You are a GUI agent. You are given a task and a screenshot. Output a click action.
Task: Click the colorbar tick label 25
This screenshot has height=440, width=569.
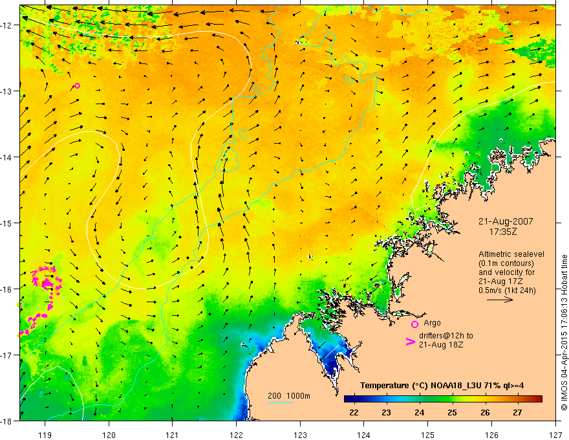click(x=452, y=412)
